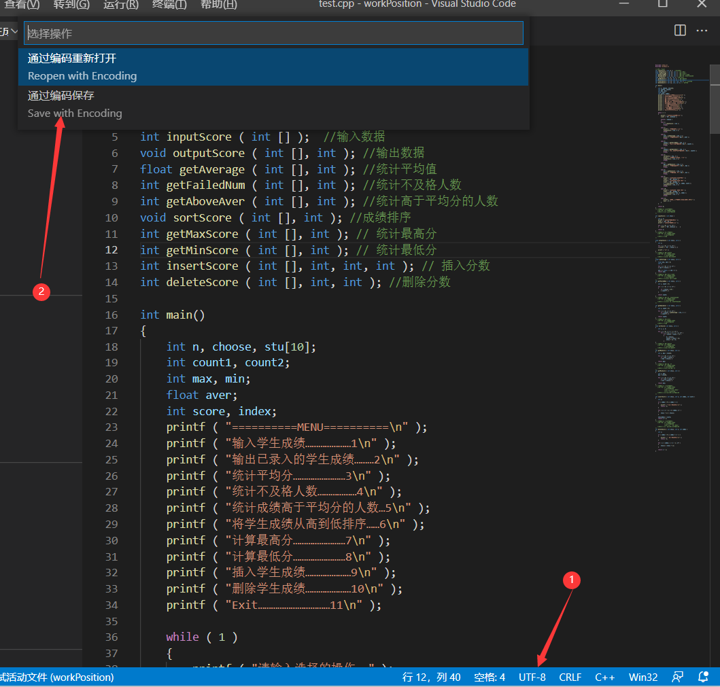This screenshot has width=720, height=687.
Task: Open the 终端(T) menu
Action: tap(169, 5)
